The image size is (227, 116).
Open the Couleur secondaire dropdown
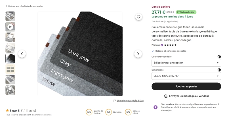(x=186, y=63)
